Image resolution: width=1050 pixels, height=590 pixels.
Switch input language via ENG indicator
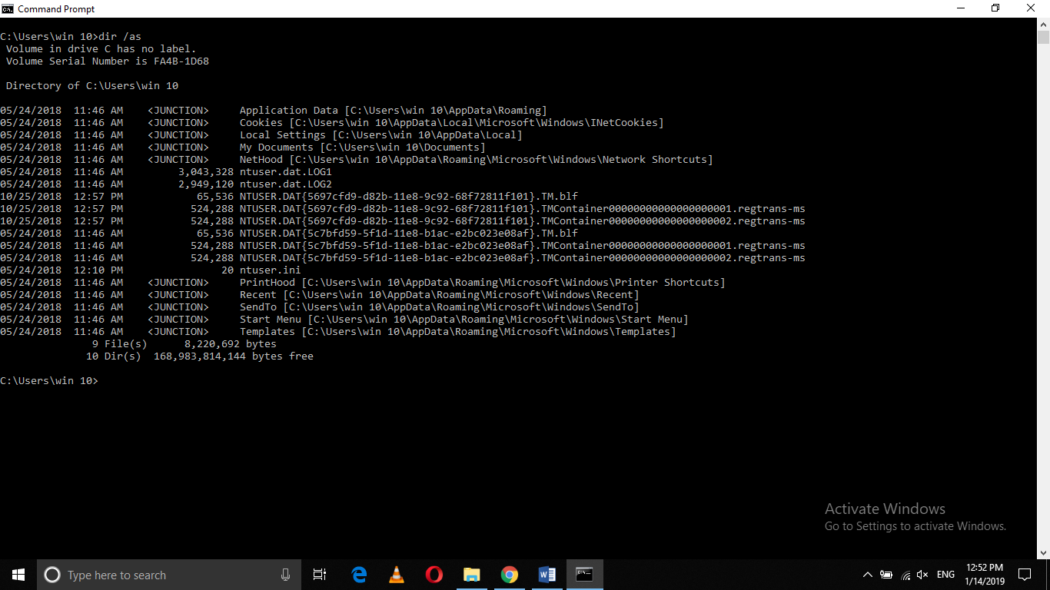(x=945, y=574)
